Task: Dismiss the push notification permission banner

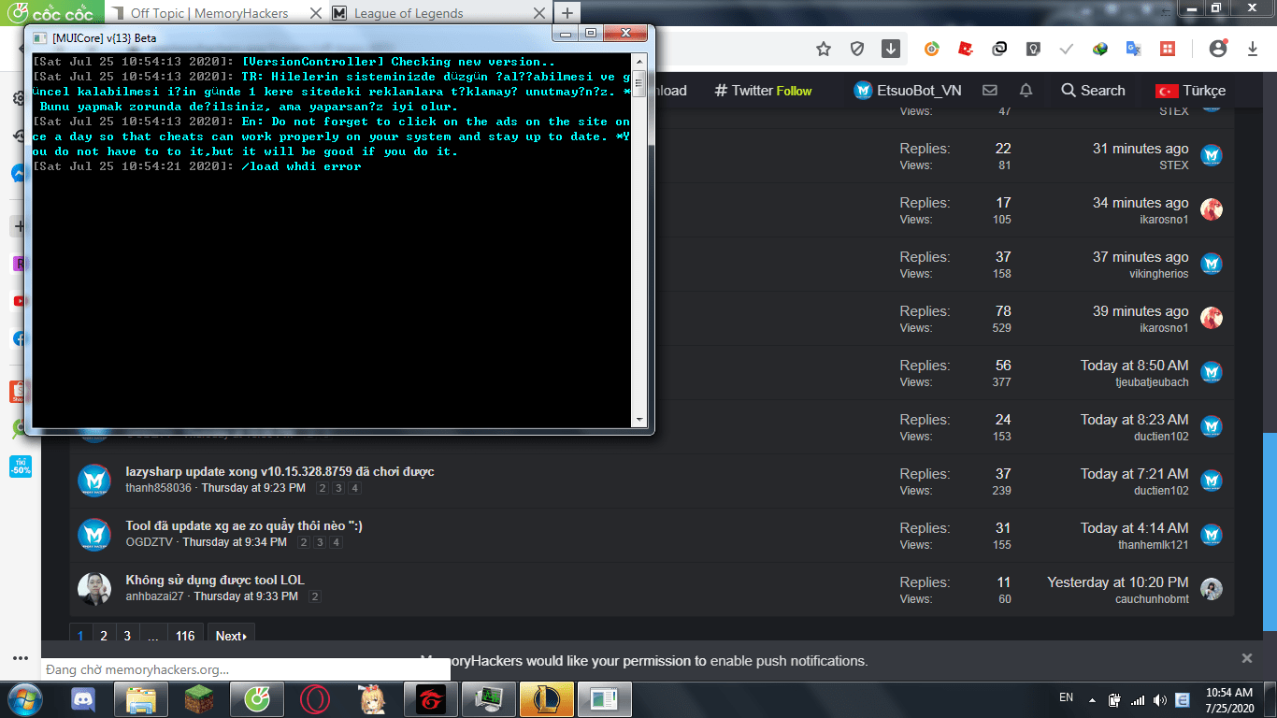Action: click(x=1247, y=658)
